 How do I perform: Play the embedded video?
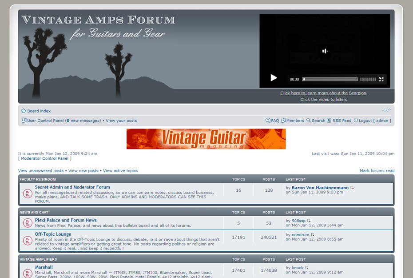click(274, 78)
